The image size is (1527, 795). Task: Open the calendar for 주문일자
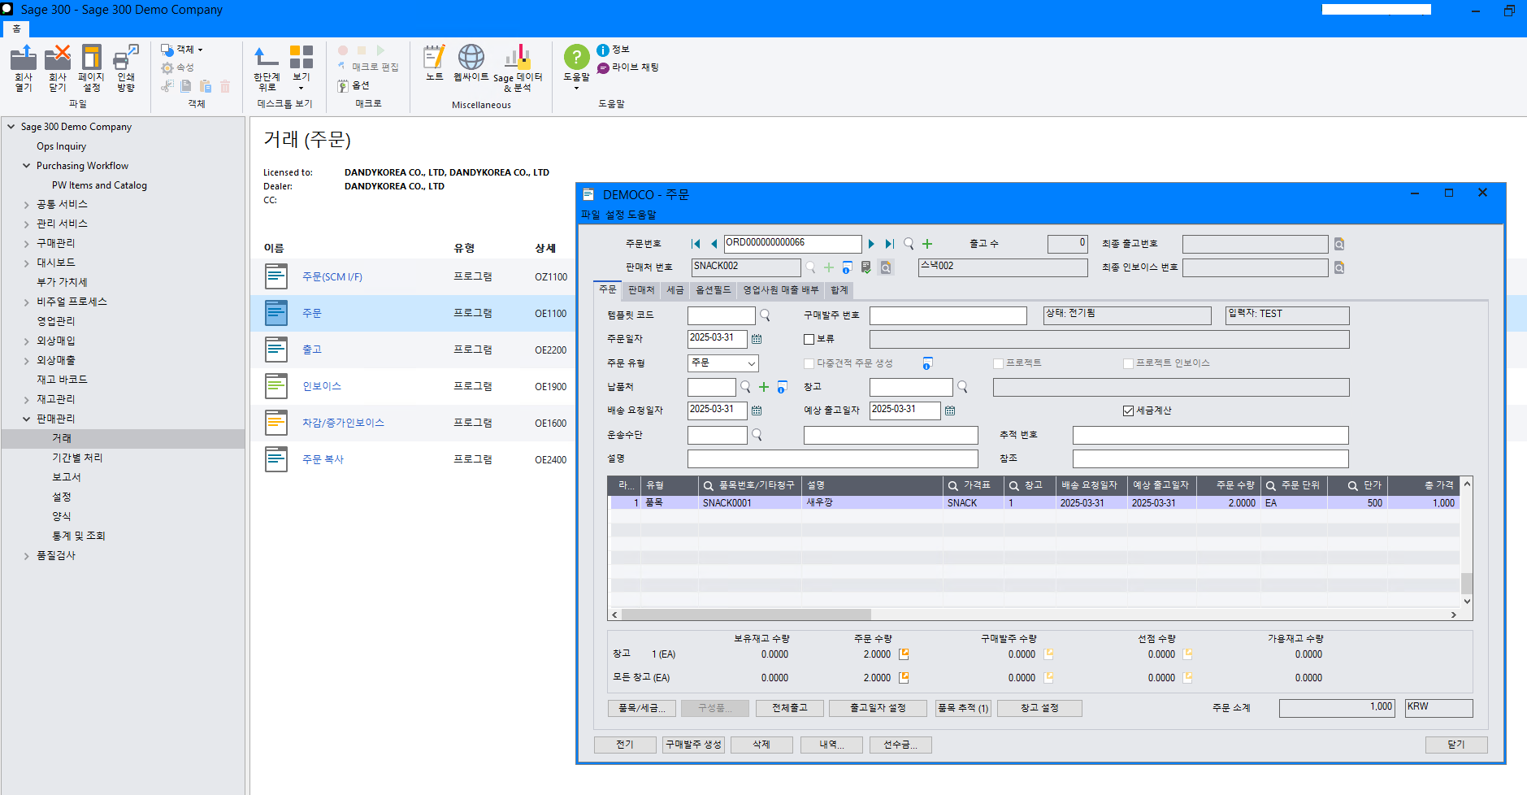click(x=757, y=339)
